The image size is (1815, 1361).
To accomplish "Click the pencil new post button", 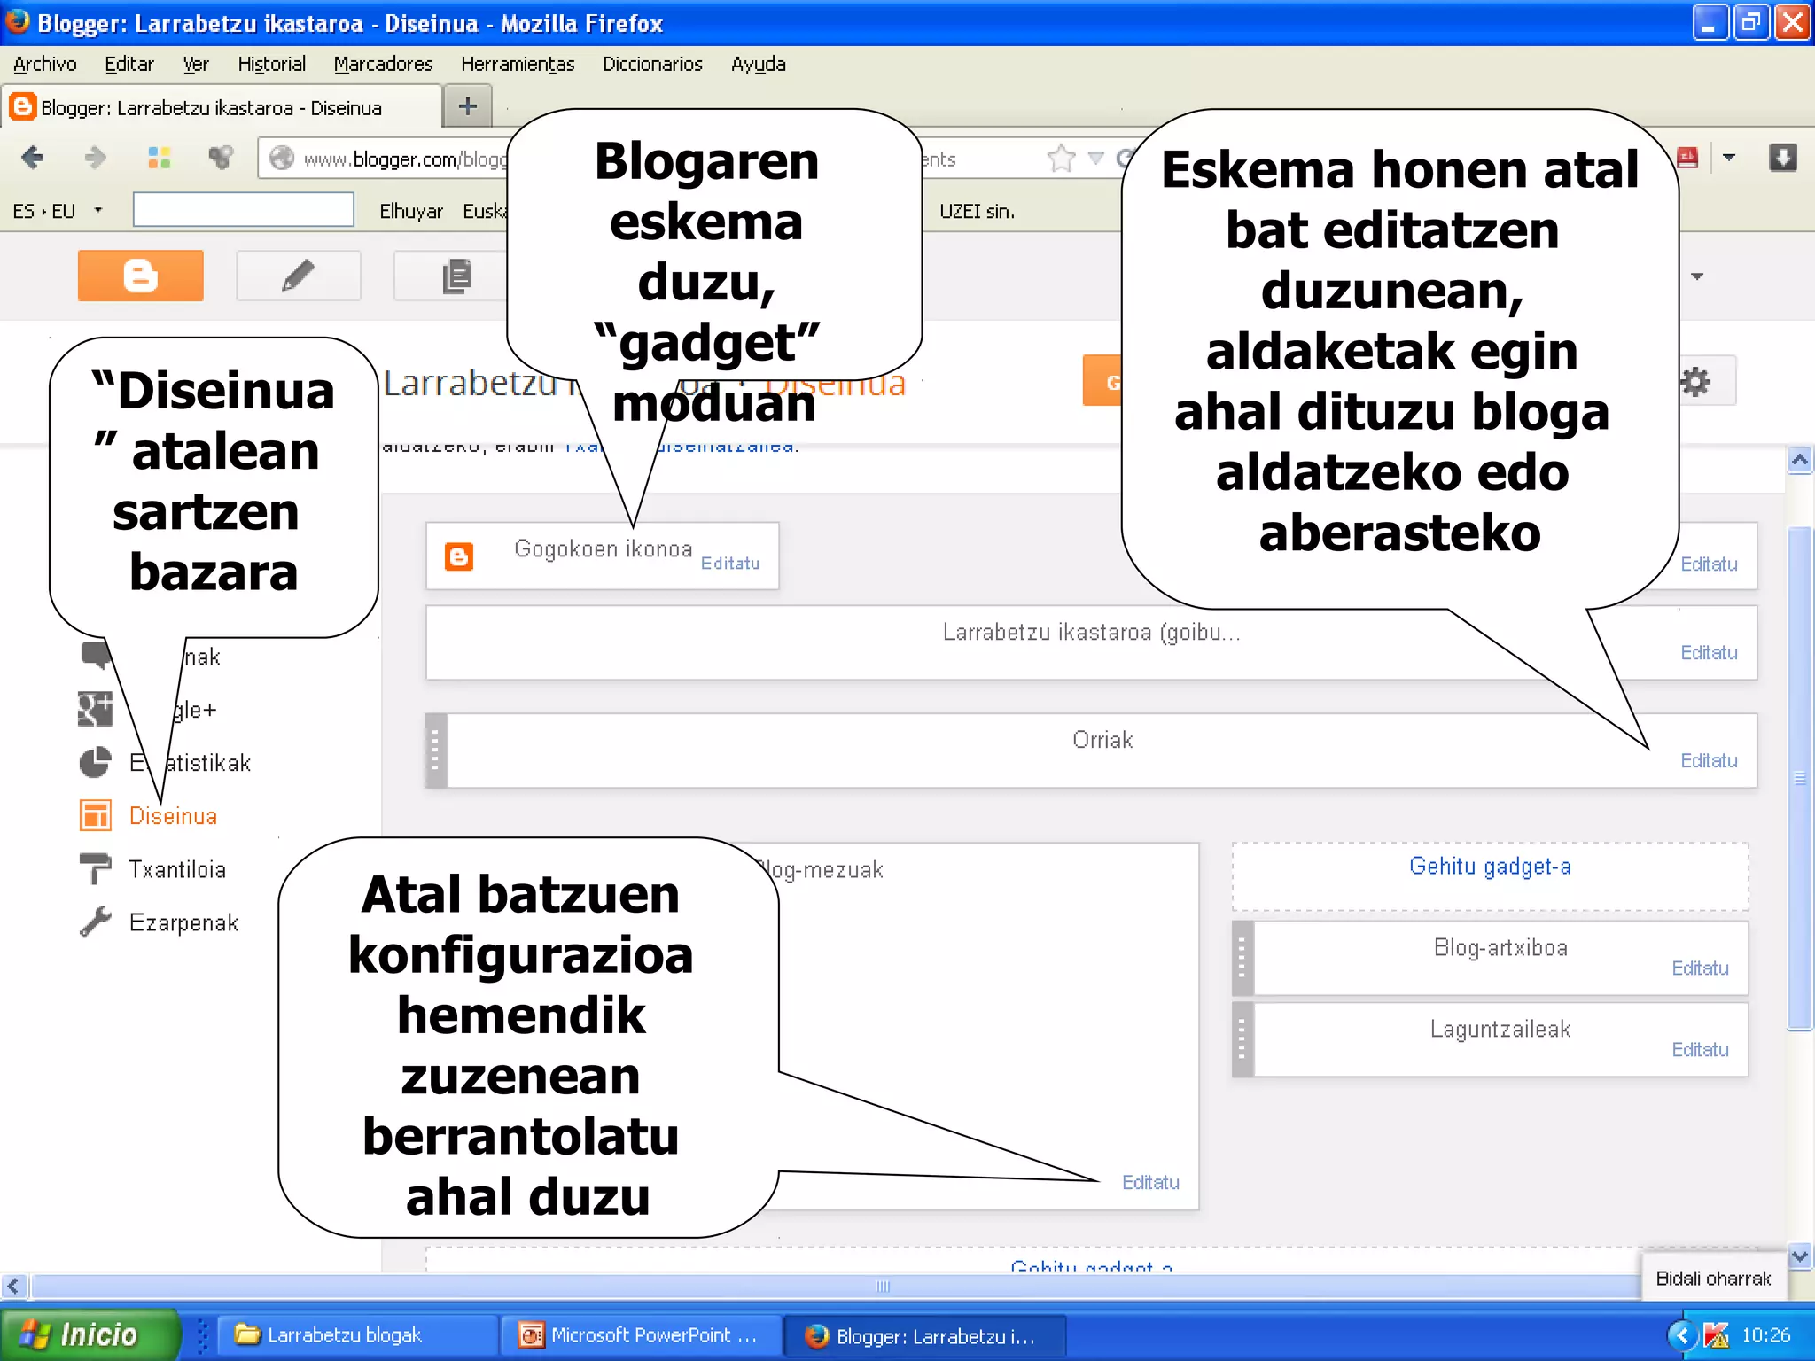I will (x=299, y=276).
